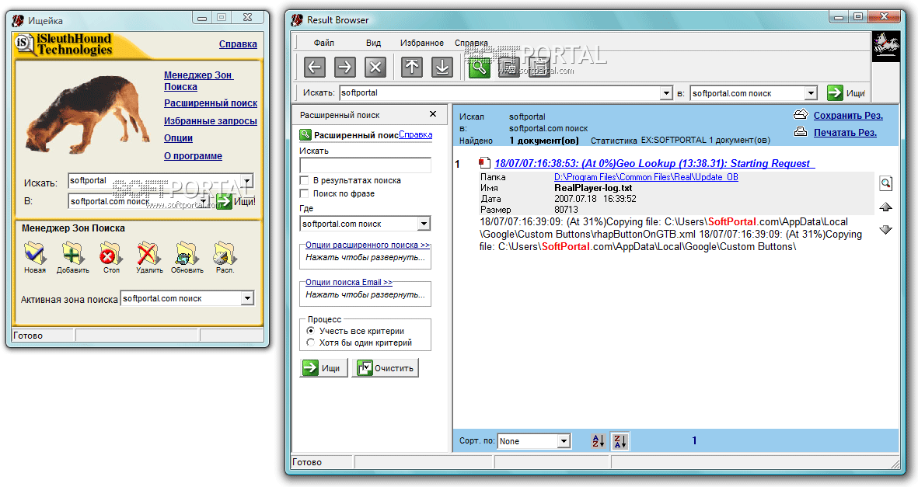Image resolution: width=918 pixels, height=487 pixels.
Task: Open the Расширенный поиск link in Ищейка
Action: pyautogui.click(x=211, y=103)
